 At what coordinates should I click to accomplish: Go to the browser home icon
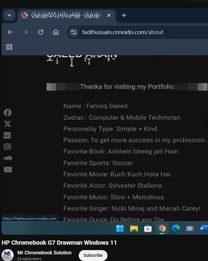(x=56, y=32)
